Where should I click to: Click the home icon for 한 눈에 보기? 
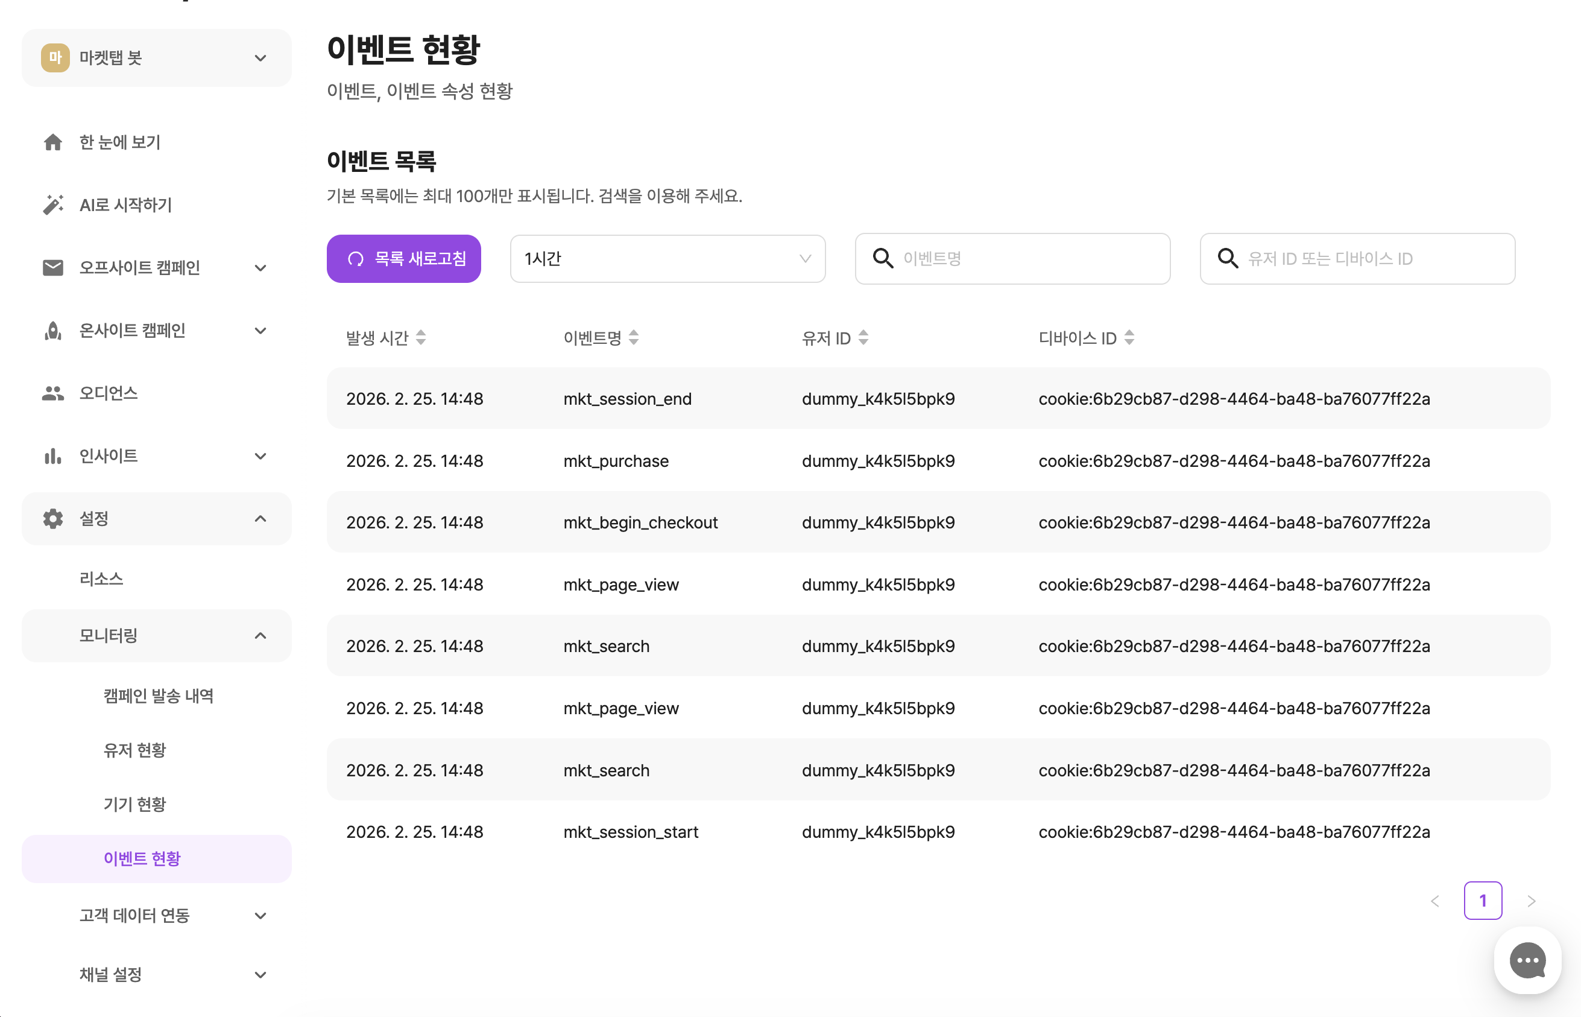pos(53,142)
